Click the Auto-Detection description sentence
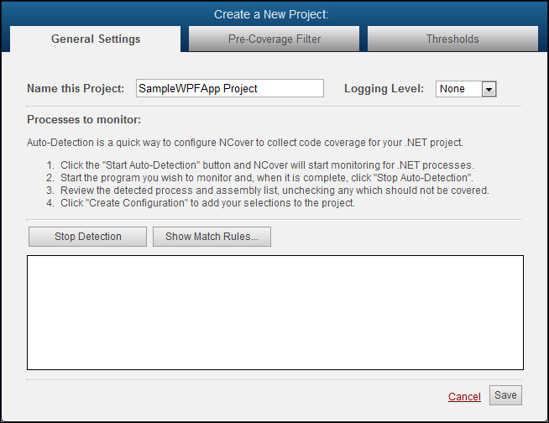Screen dimensions: 549x423 coord(245,143)
